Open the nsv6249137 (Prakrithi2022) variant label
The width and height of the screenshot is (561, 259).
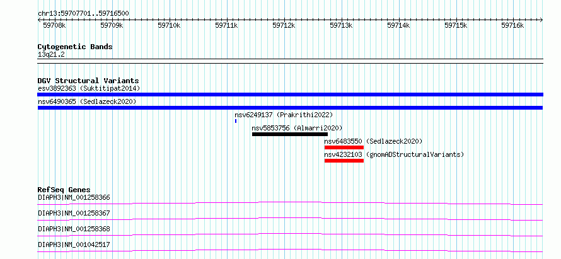(x=284, y=115)
